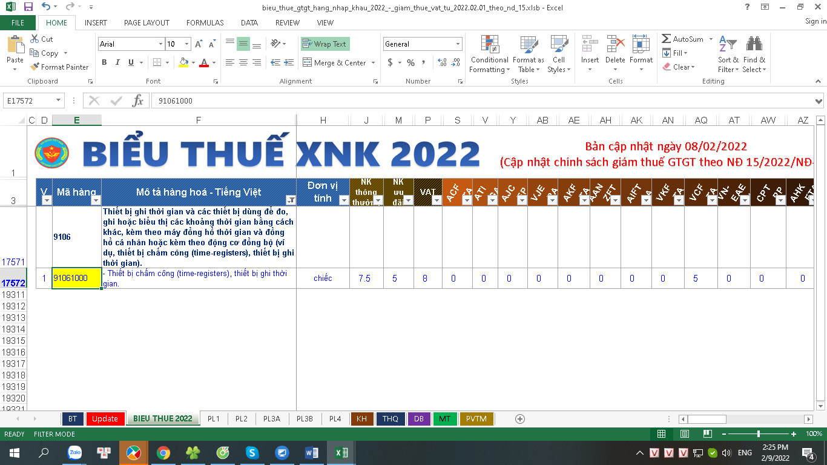Toggle Wrap Text on selected cell

pyautogui.click(x=325, y=44)
